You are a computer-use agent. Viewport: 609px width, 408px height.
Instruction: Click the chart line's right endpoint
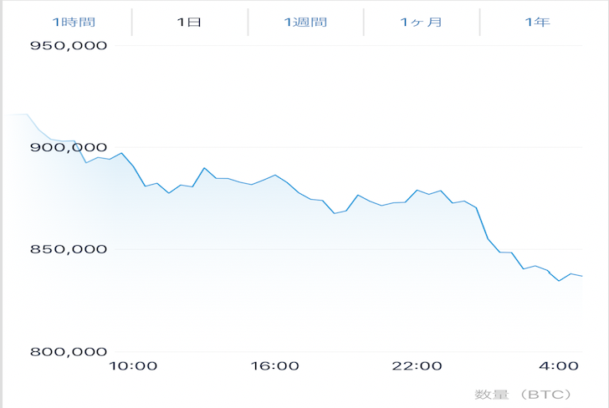tap(582, 276)
